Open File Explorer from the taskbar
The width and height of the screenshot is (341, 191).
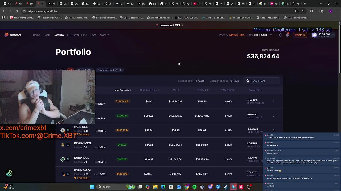(155, 187)
